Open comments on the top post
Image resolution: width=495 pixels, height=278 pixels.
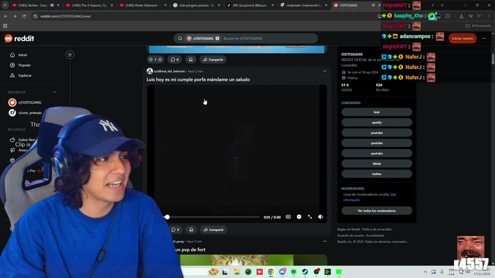pyautogui.click(x=175, y=59)
